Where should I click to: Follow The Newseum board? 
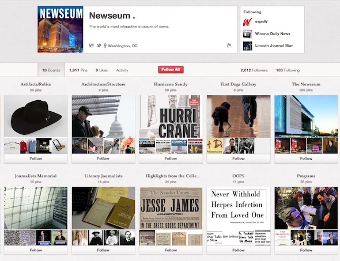tap(306, 158)
